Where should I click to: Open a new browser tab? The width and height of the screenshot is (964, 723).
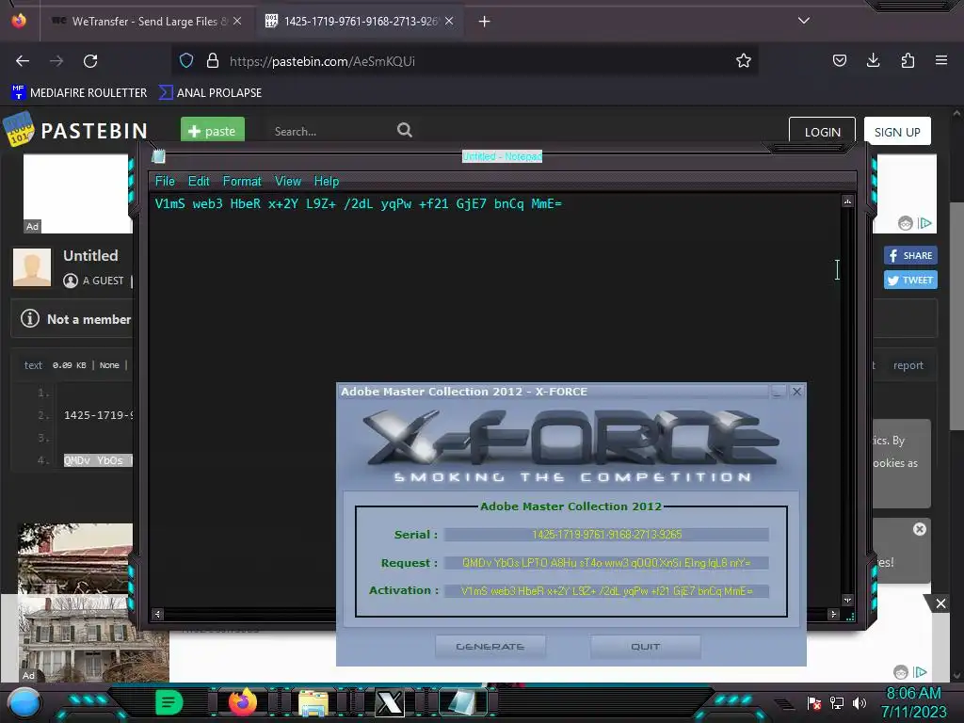[485, 22]
